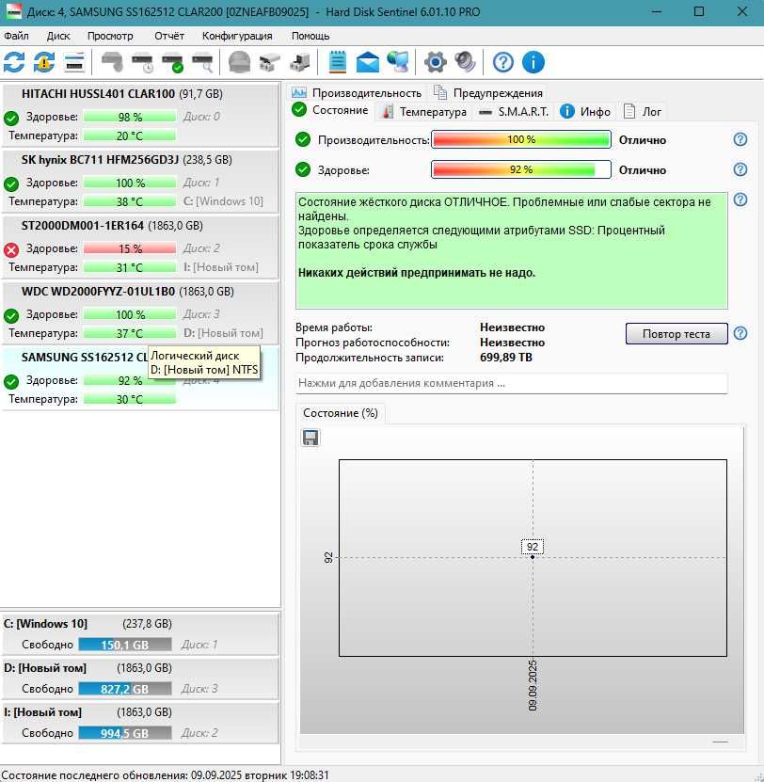The image size is (764, 782).
Task: Click the status bar last update text
Action: point(165,775)
